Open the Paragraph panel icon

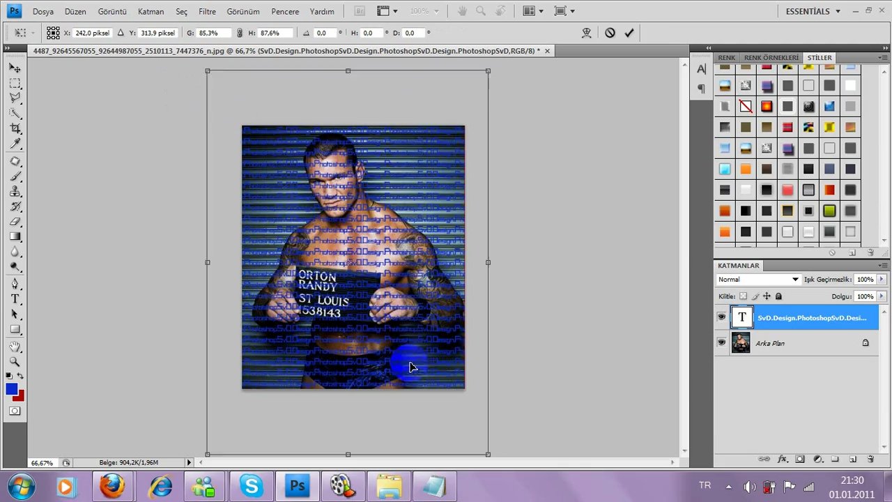pos(701,89)
